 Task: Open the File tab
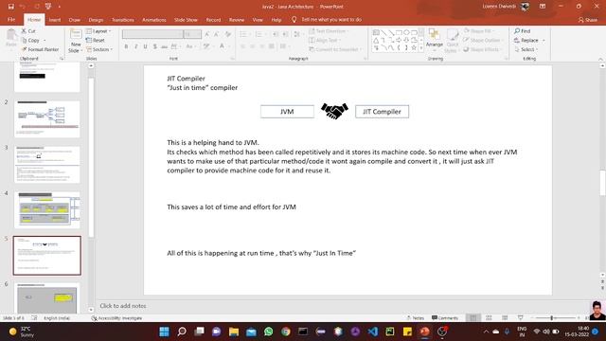[11, 20]
